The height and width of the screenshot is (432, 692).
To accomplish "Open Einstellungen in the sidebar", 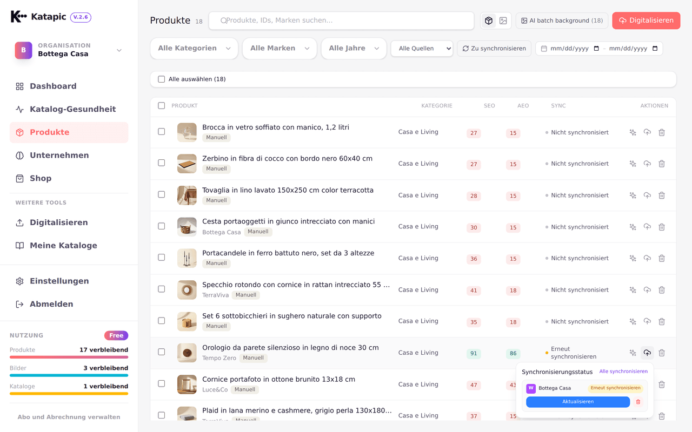I will coord(69,281).
